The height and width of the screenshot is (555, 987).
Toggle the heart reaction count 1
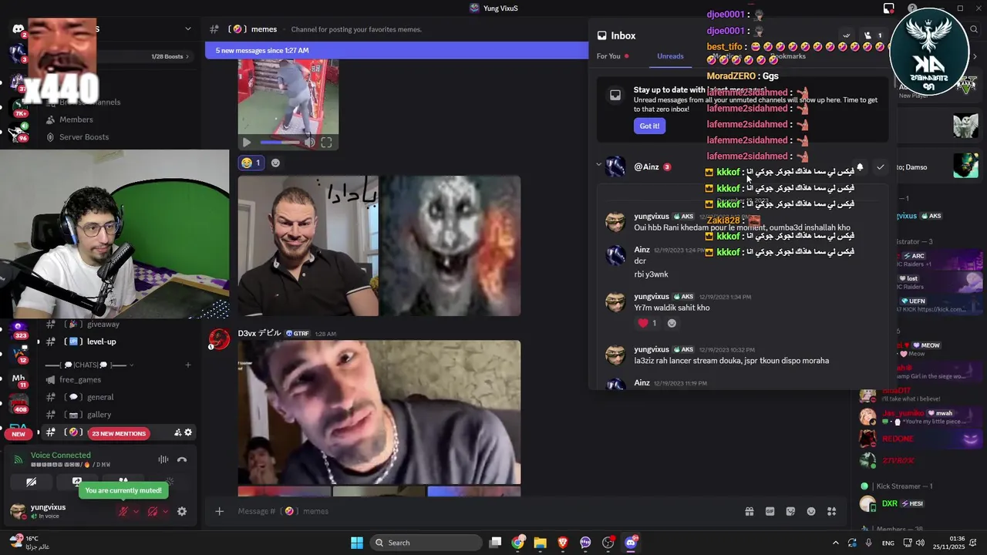click(647, 323)
